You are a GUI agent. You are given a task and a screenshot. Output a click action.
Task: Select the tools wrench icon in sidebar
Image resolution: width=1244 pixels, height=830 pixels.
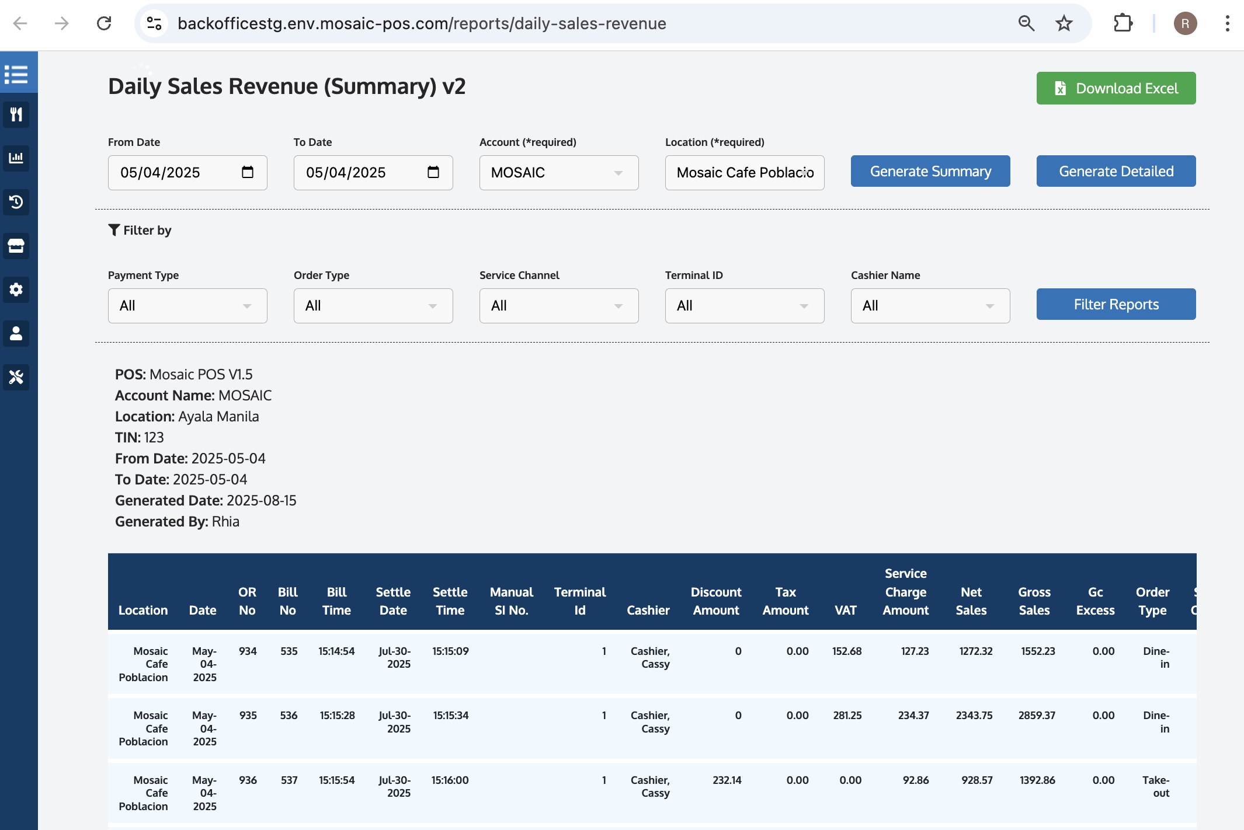16,378
